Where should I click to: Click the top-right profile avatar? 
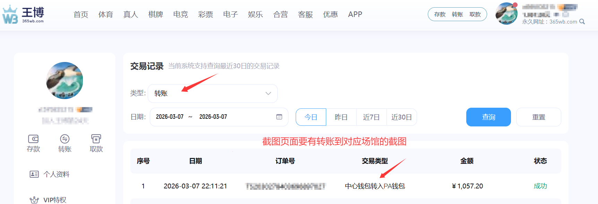(x=506, y=14)
